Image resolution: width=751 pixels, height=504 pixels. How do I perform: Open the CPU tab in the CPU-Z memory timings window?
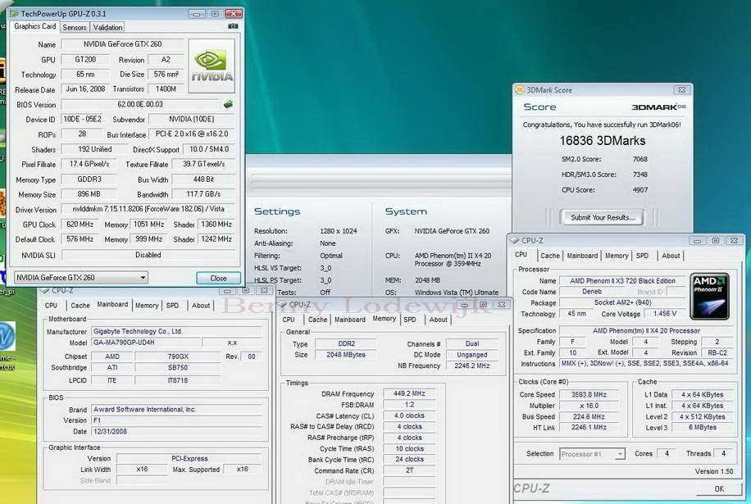(289, 320)
